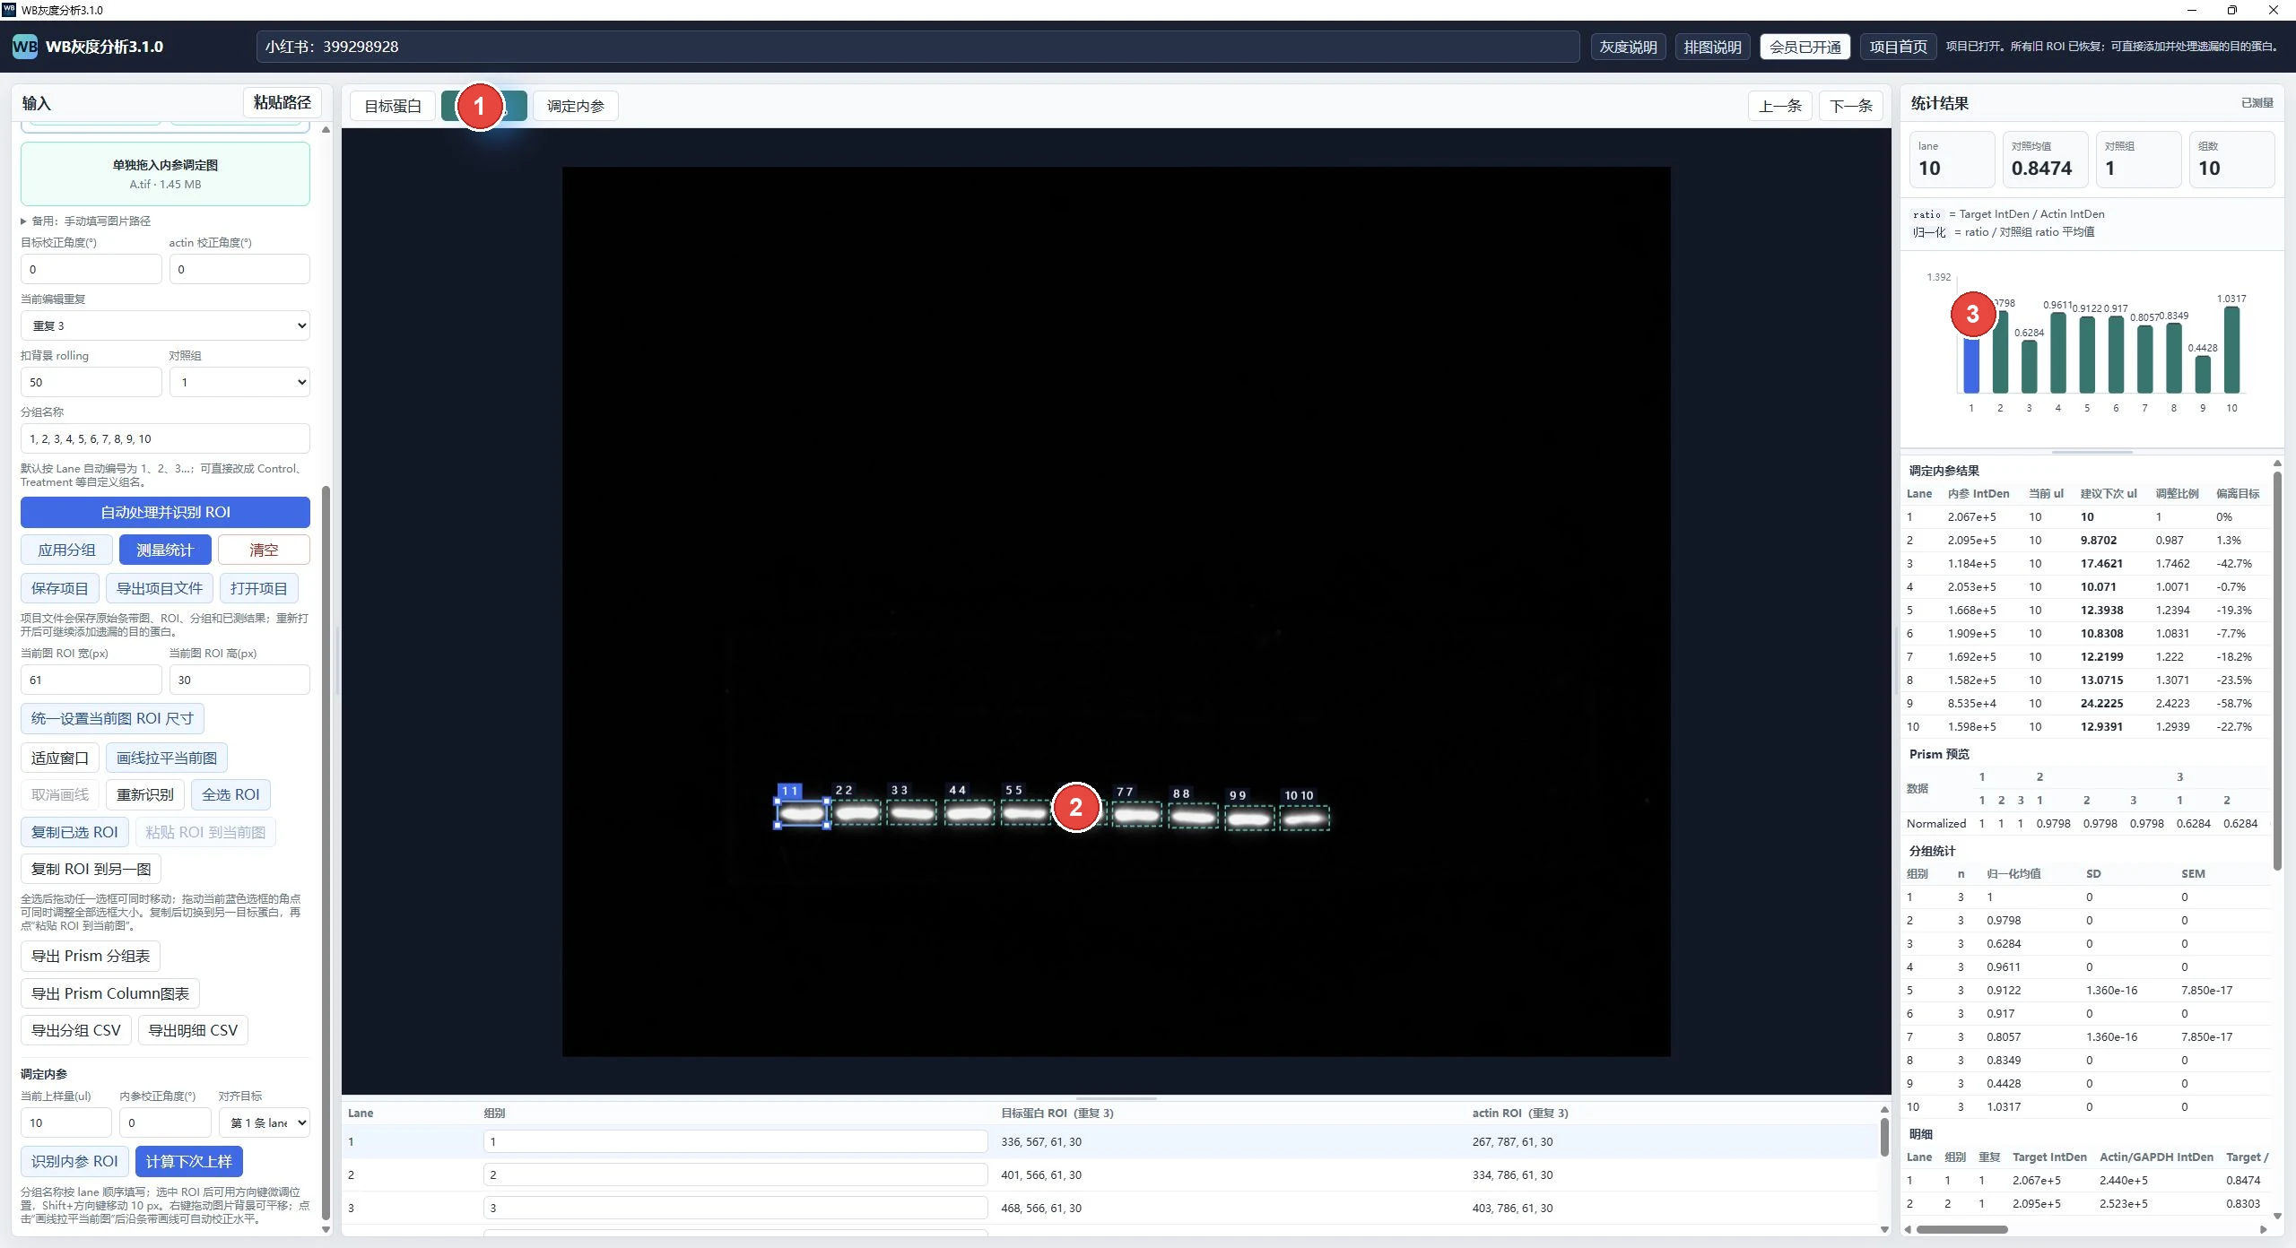Click the 应用分组 button
The image size is (2296, 1248).
(x=67, y=550)
